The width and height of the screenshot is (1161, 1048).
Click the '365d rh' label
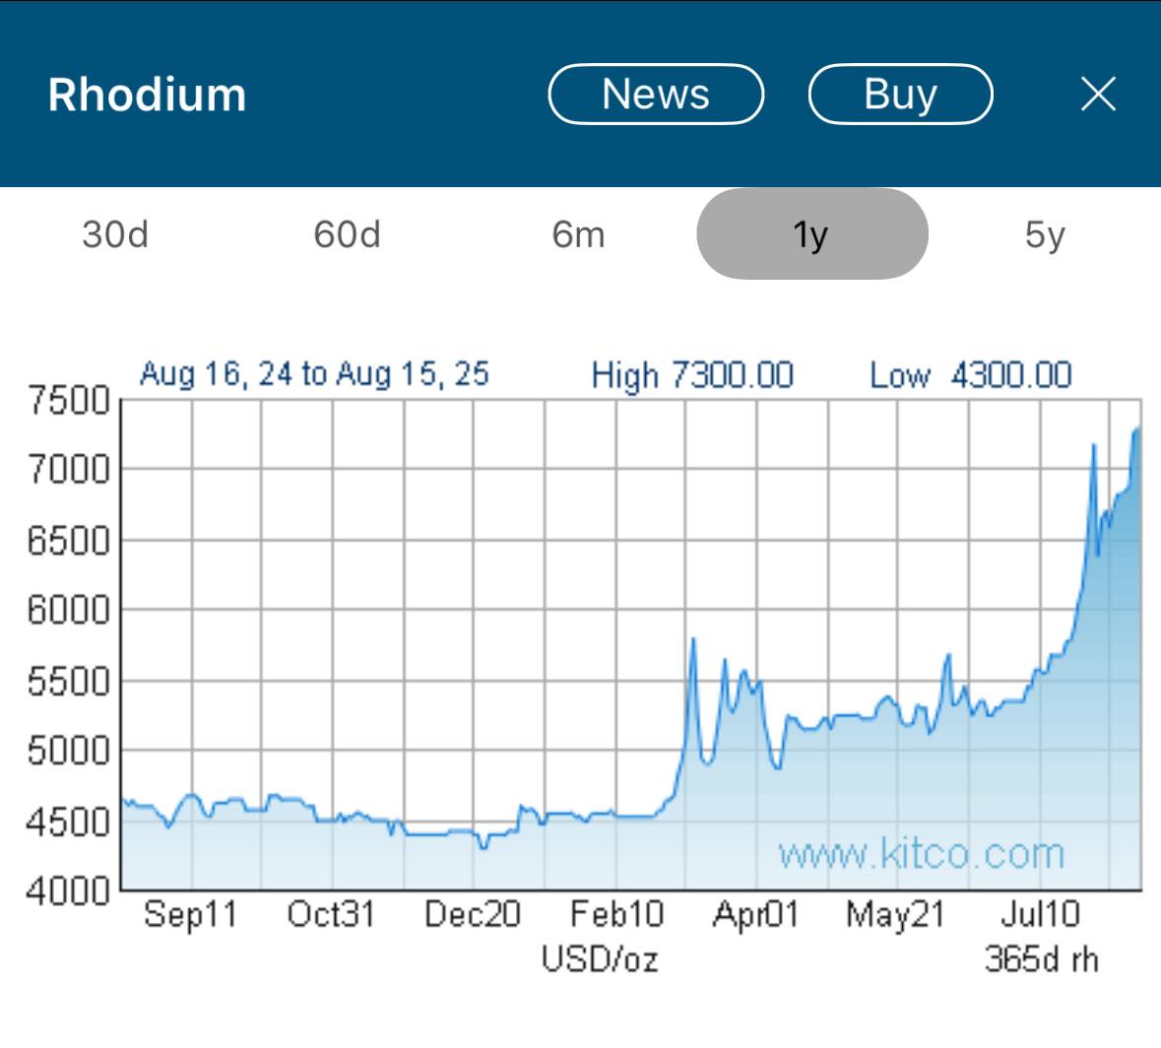tap(1041, 959)
